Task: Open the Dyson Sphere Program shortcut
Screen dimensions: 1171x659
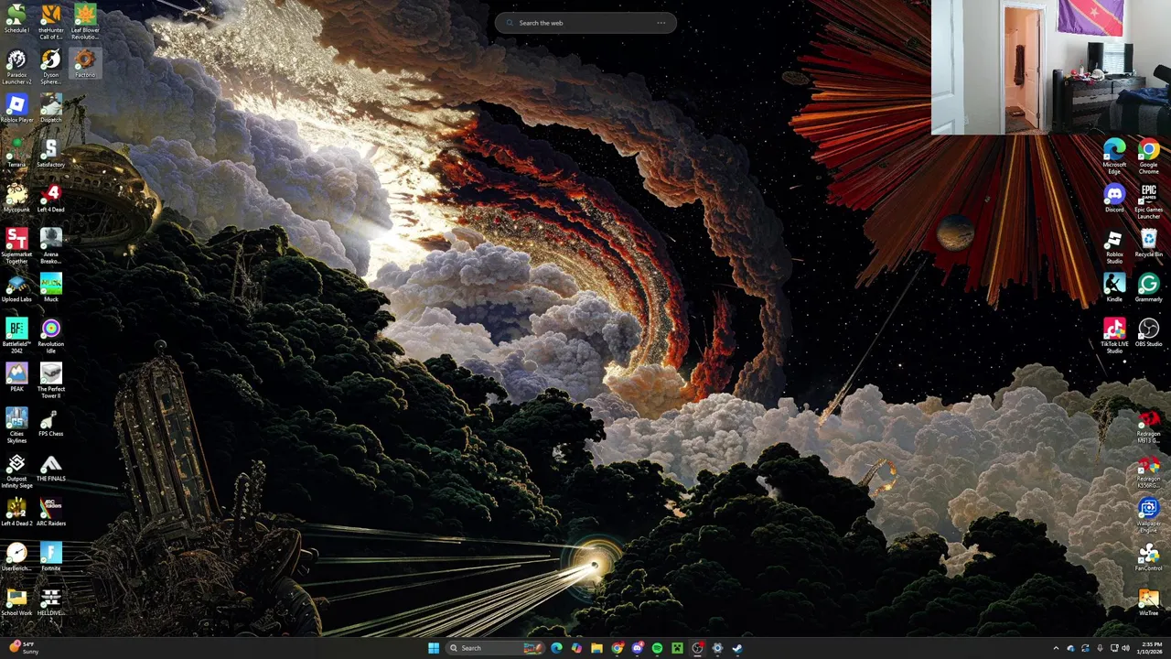Action: 51,66
